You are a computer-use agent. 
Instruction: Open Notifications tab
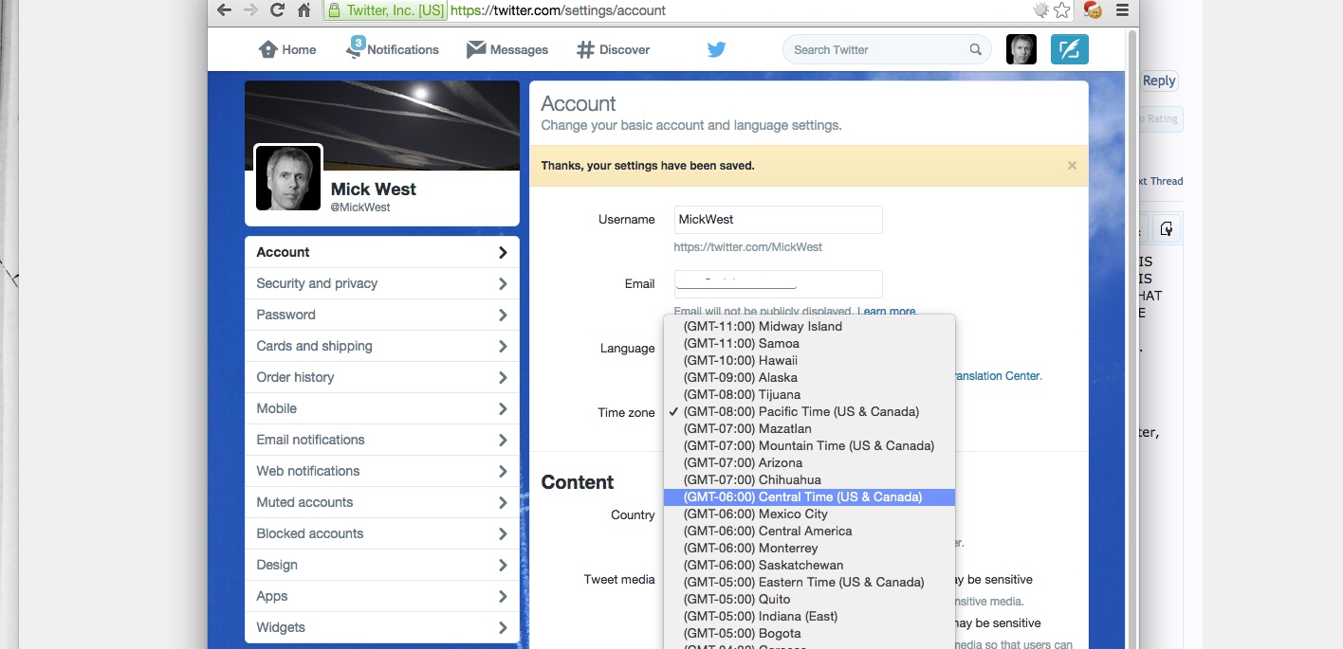pyautogui.click(x=393, y=49)
